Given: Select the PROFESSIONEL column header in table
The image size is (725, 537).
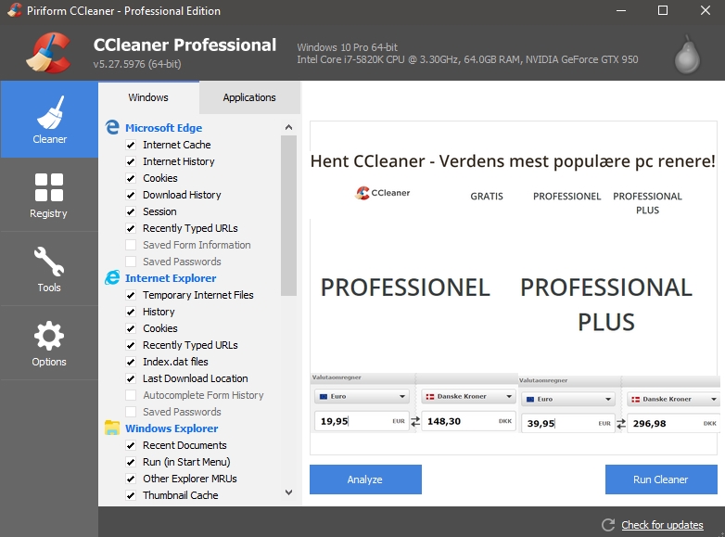Looking at the screenshot, I should (x=566, y=196).
